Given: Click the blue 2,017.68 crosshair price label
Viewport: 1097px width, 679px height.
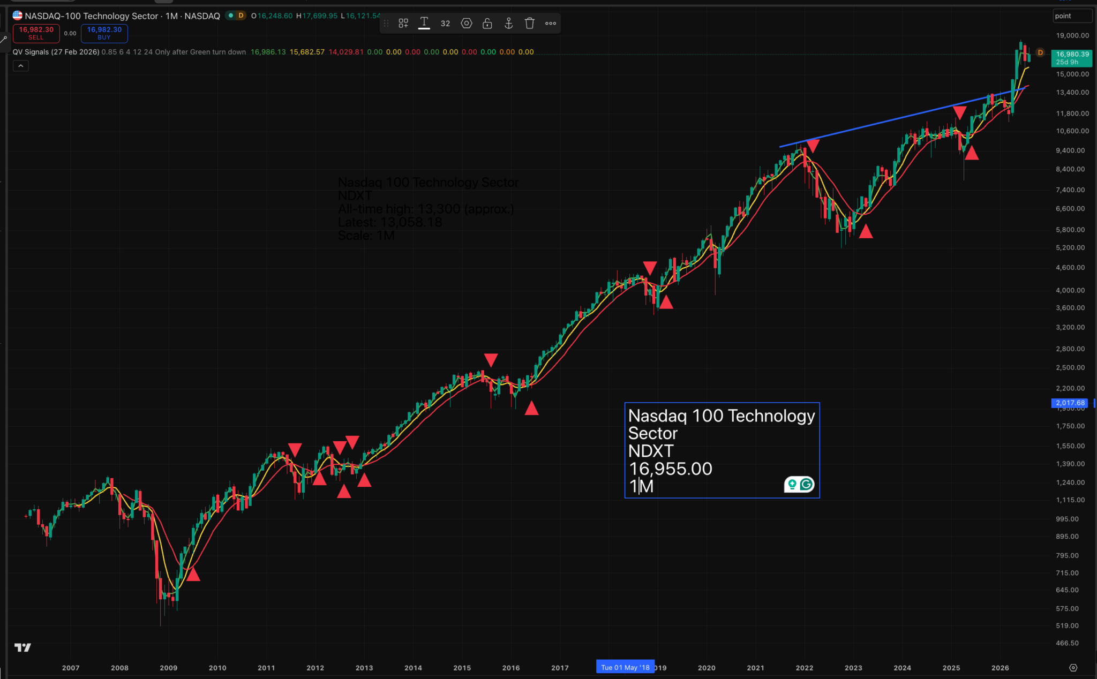Looking at the screenshot, I should 1070,403.
